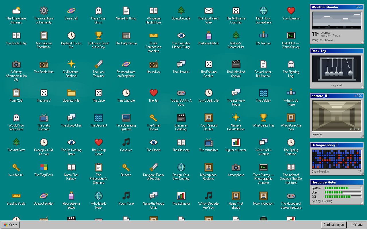Launch the Atmosphere camera icon
Image resolution: width=367 pixels, height=229 pixels.
pyautogui.click(x=236, y=167)
